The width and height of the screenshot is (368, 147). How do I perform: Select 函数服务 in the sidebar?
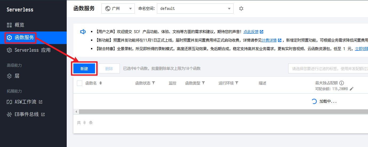pos(24,38)
